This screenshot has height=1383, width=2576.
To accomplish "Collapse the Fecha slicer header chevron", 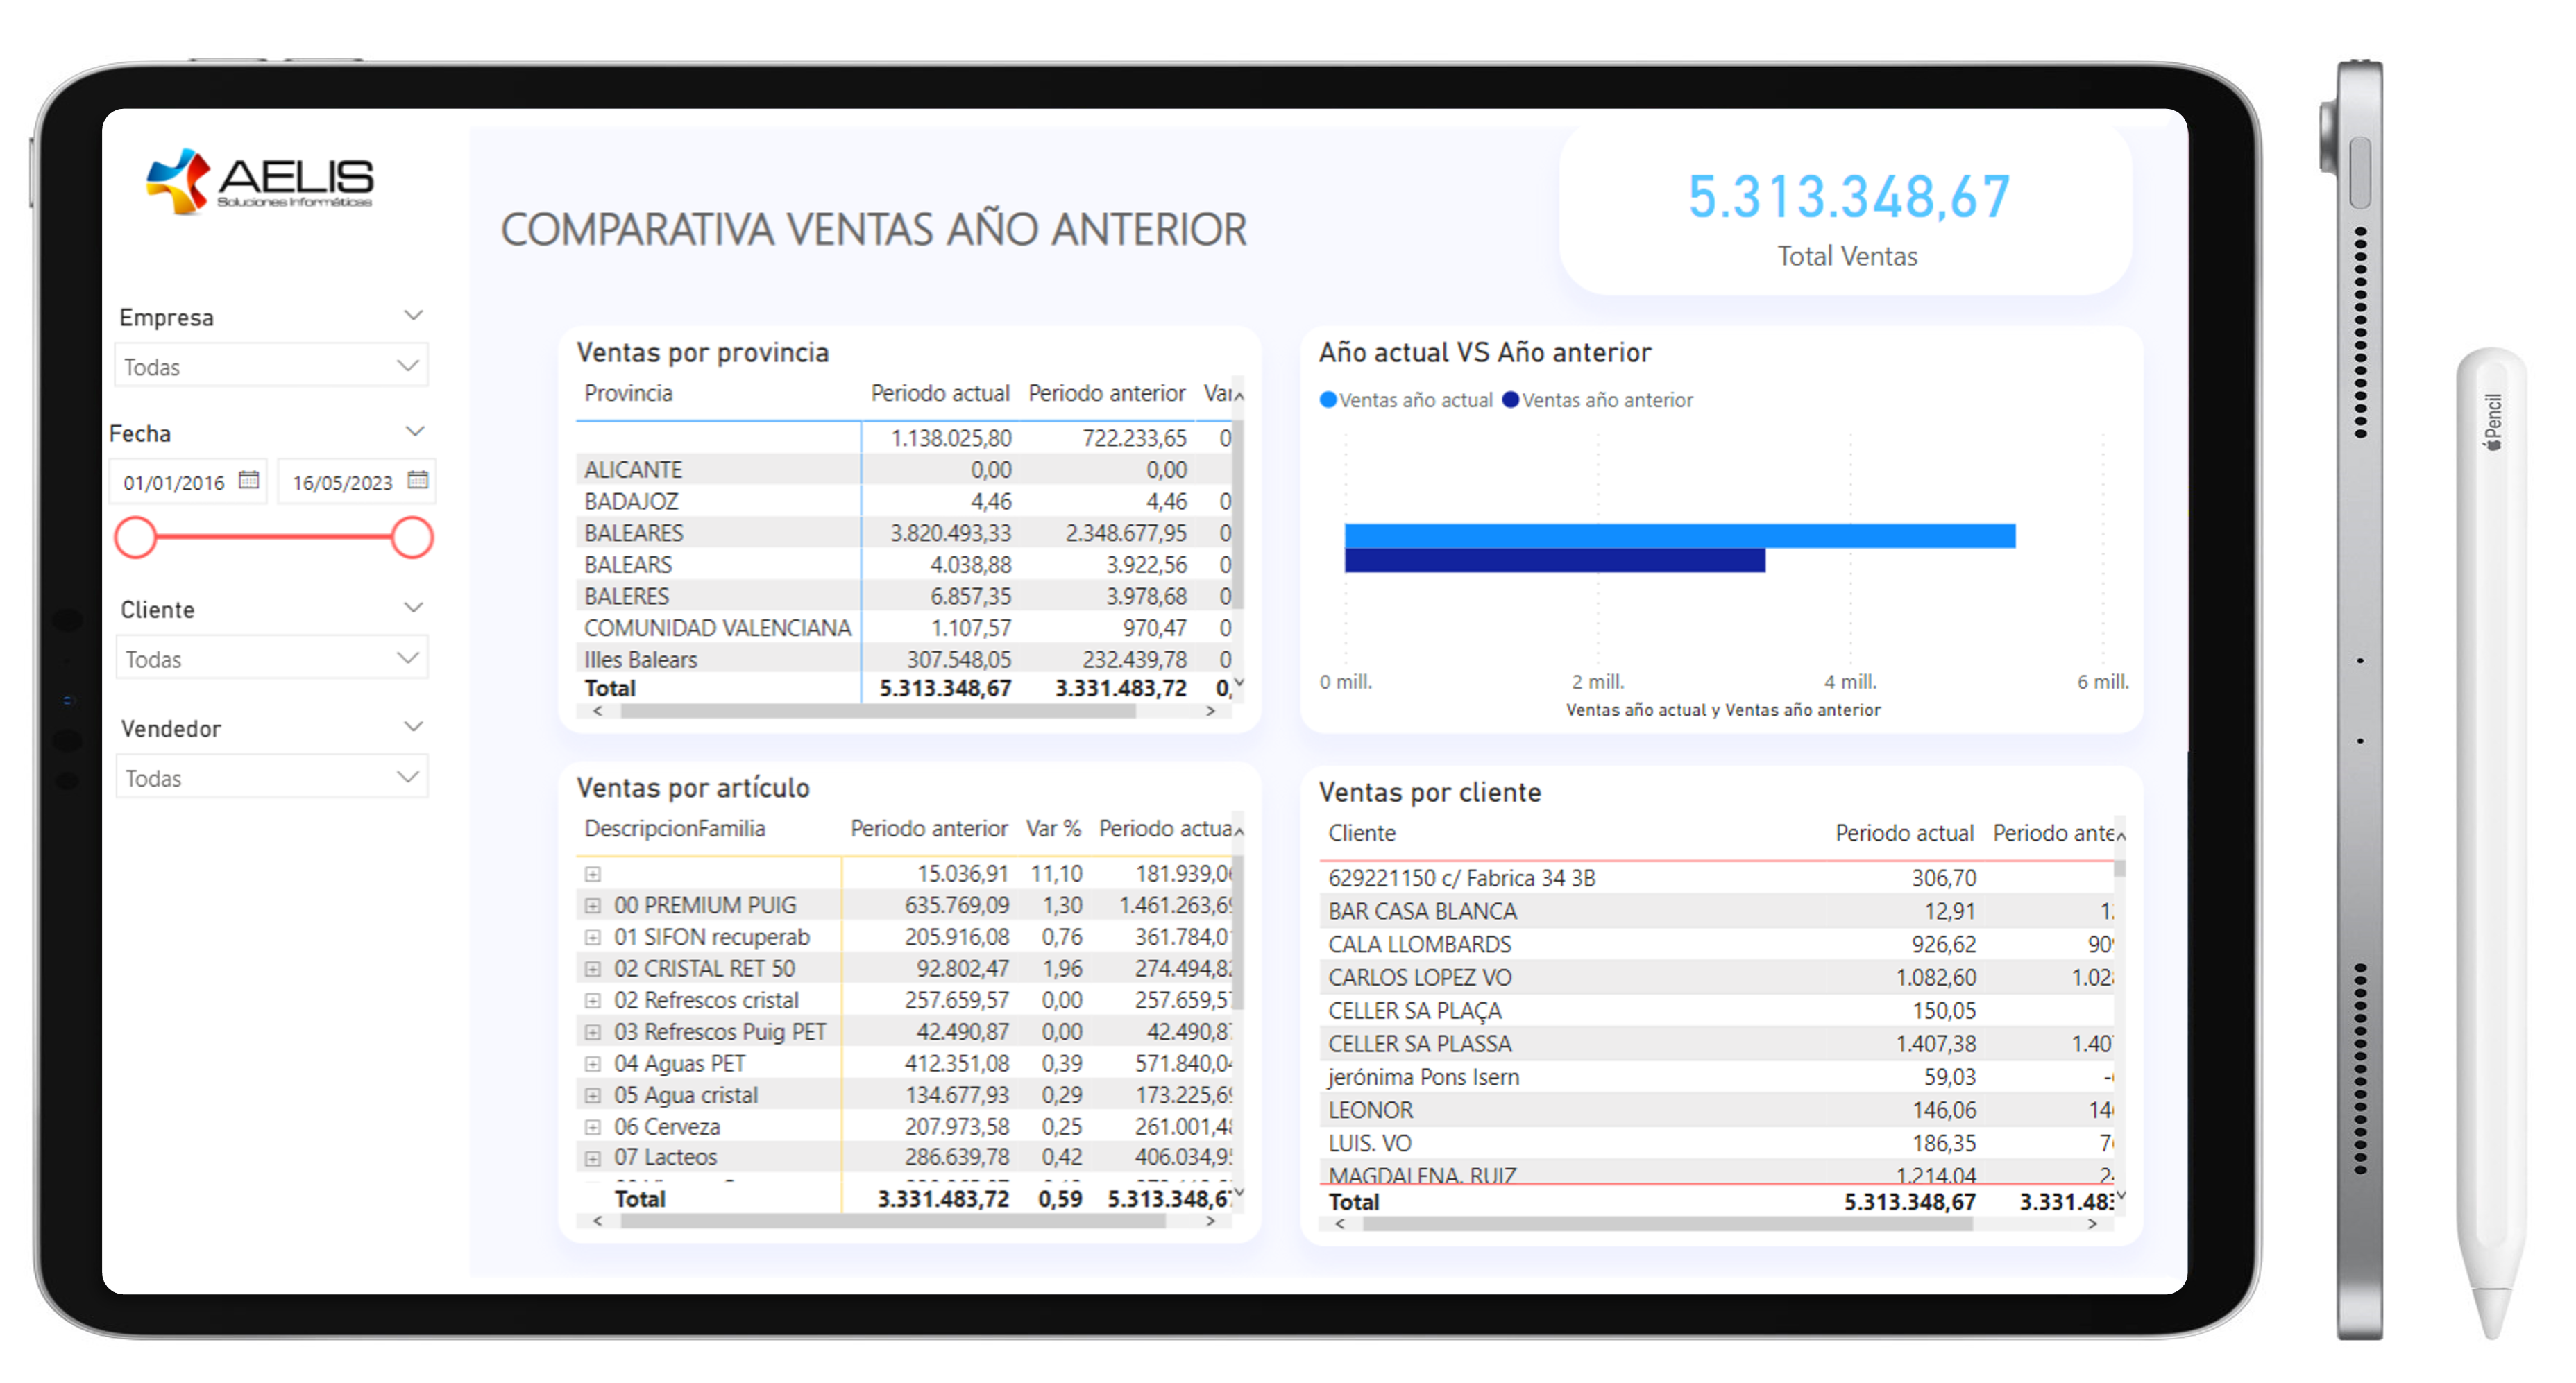I will click(x=414, y=431).
